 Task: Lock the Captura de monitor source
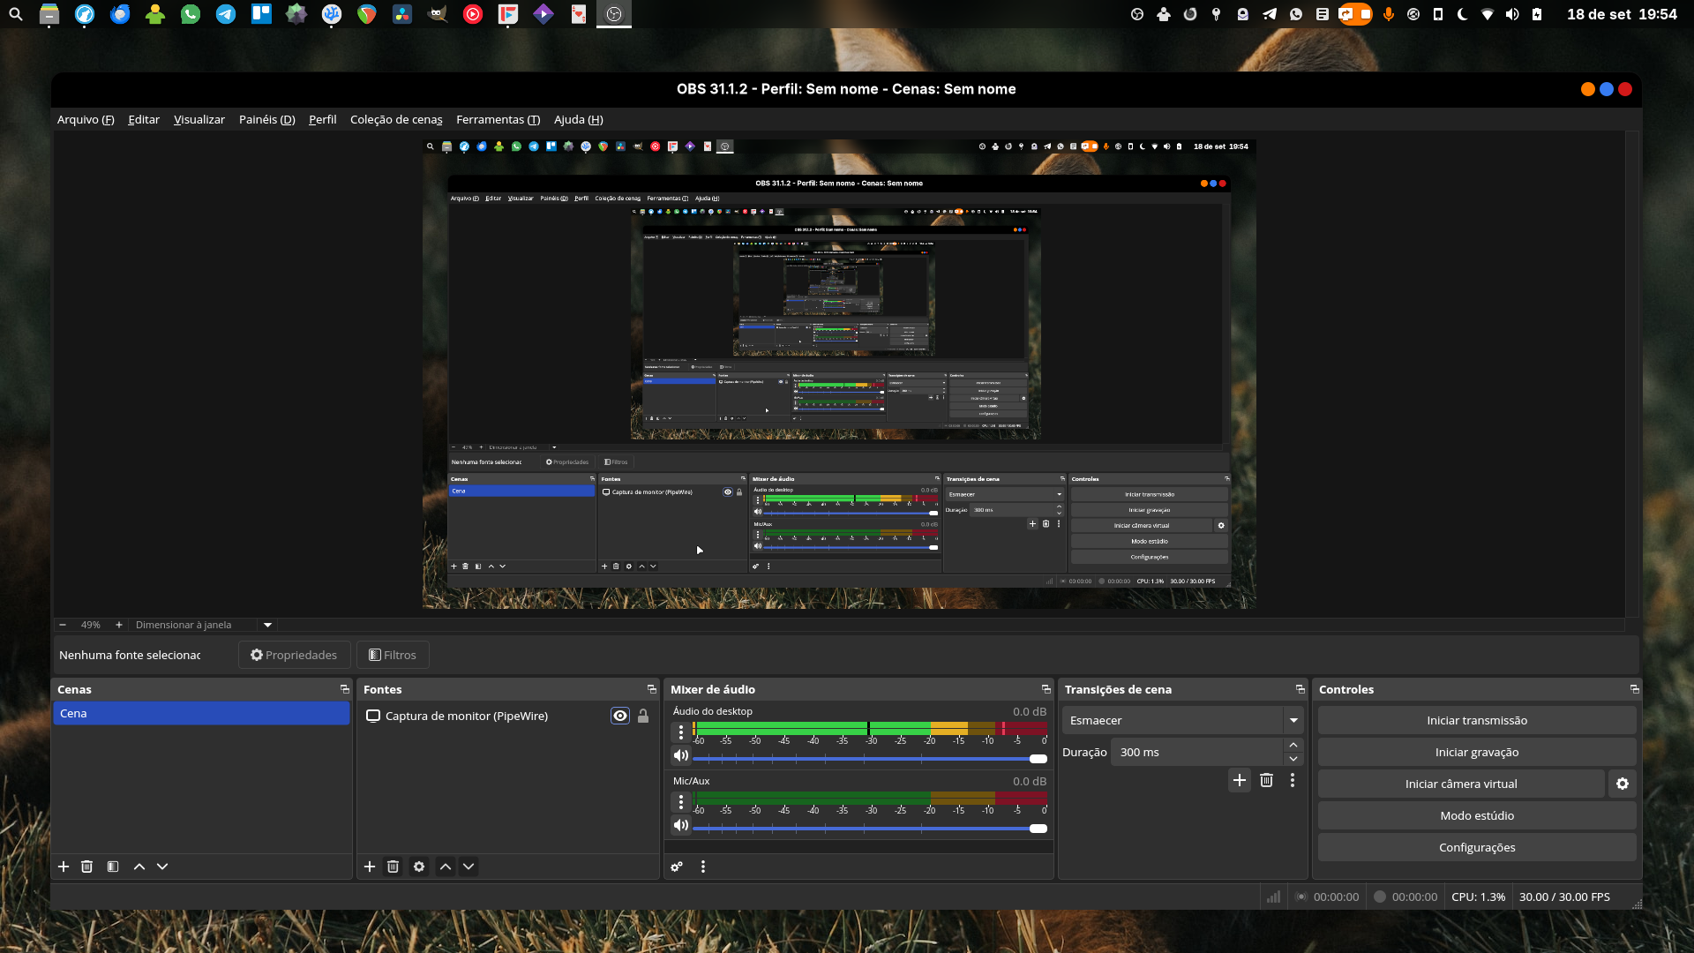point(643,716)
